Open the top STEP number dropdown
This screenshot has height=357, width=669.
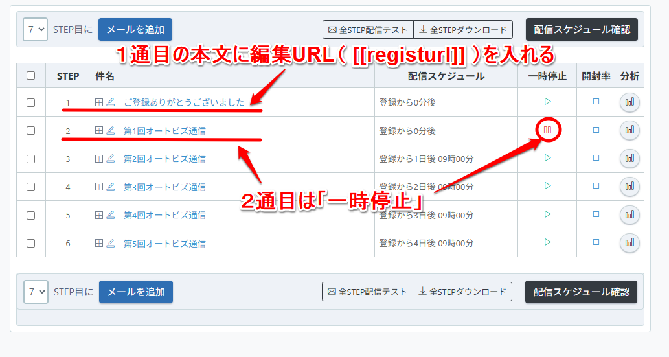[35, 29]
